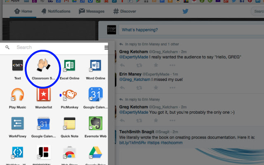Open the Play Music headphones app

click(17, 94)
